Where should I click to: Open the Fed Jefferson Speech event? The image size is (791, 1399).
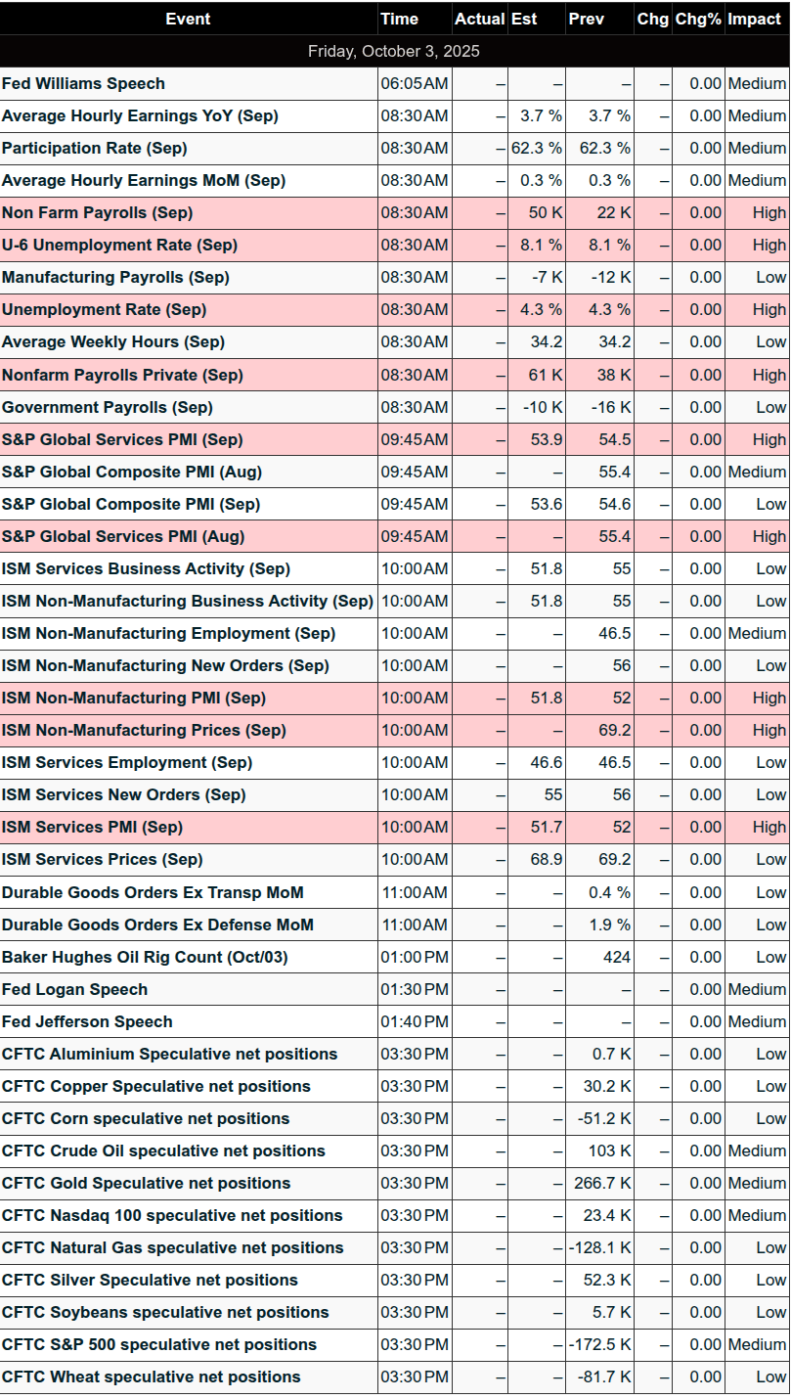coord(87,1021)
